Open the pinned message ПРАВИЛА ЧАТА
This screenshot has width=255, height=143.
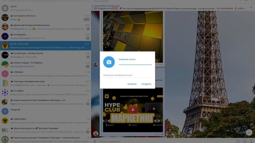click(170, 7)
